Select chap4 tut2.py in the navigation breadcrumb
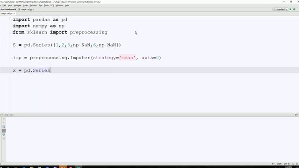 click(25, 9)
